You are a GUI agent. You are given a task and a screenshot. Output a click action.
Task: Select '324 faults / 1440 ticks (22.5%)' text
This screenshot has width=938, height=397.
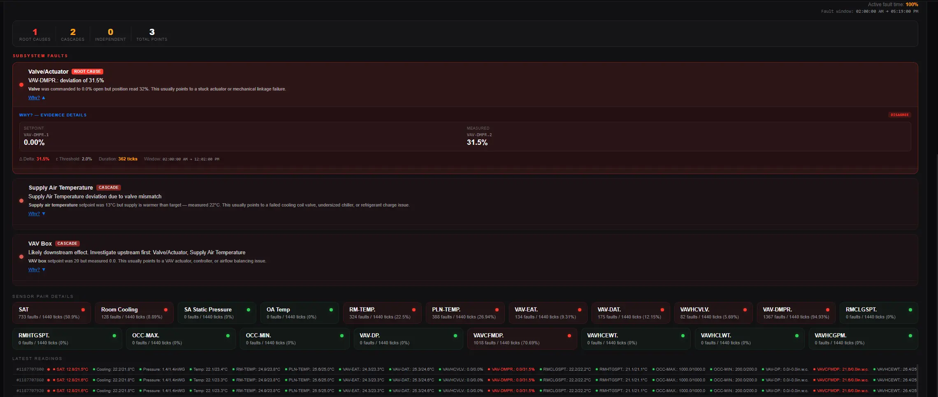point(380,317)
